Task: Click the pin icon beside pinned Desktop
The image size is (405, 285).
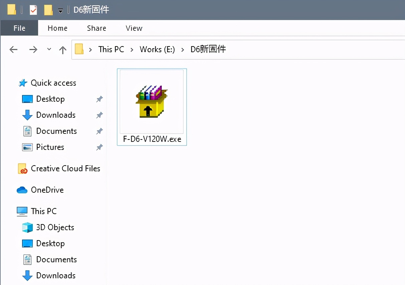Action: click(99, 99)
